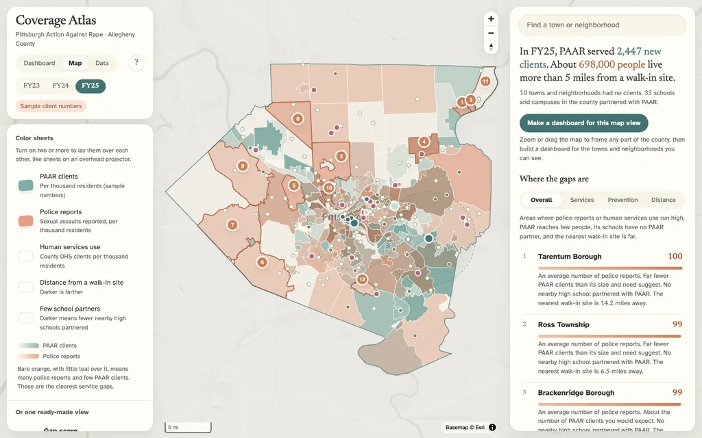Click Make a dashboard for this map view
702x438 pixels.
point(584,123)
